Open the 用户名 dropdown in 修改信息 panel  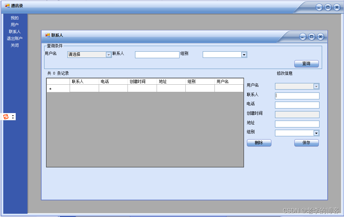point(316,86)
